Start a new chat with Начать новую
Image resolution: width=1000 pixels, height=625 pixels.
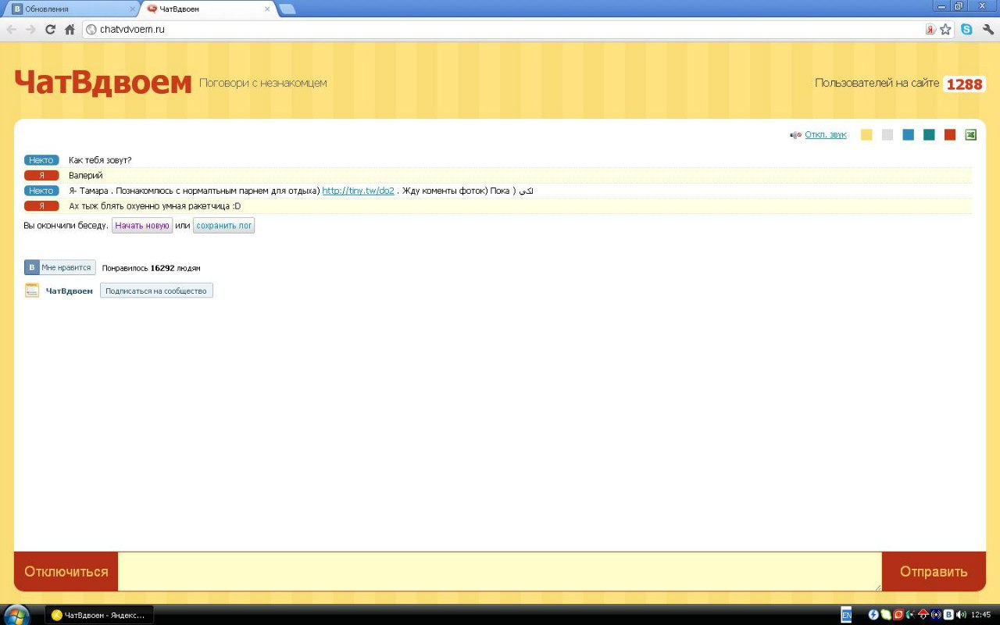[142, 226]
